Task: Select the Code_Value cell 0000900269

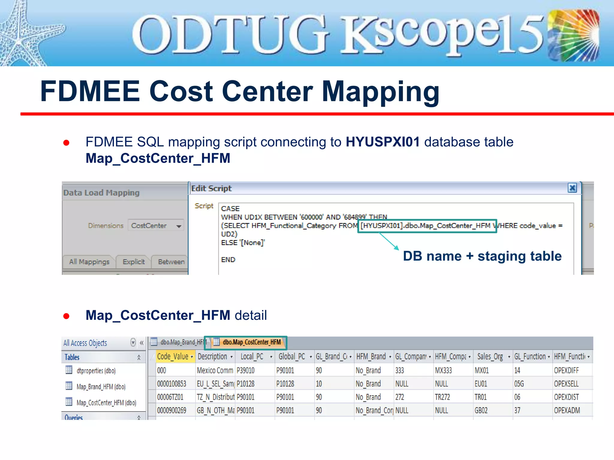Action: 176,410
